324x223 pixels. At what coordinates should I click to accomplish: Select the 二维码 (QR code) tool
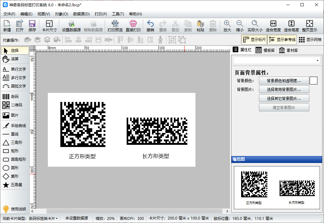coord(15,105)
